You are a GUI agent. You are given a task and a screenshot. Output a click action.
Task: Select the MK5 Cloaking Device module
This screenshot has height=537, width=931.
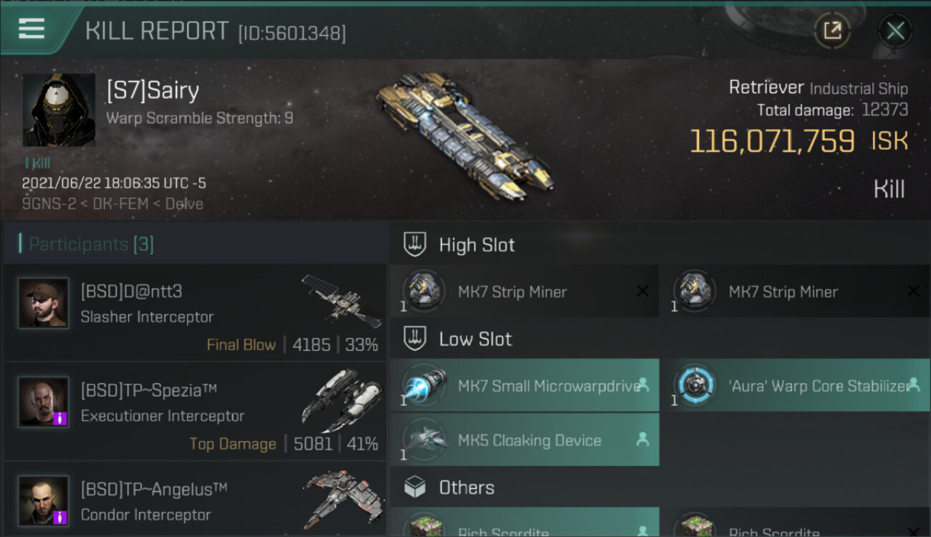525,440
